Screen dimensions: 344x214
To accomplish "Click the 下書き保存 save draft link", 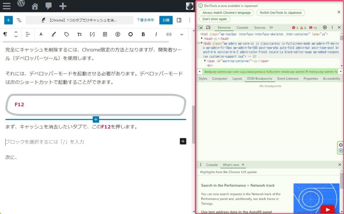I will (x=145, y=20).
